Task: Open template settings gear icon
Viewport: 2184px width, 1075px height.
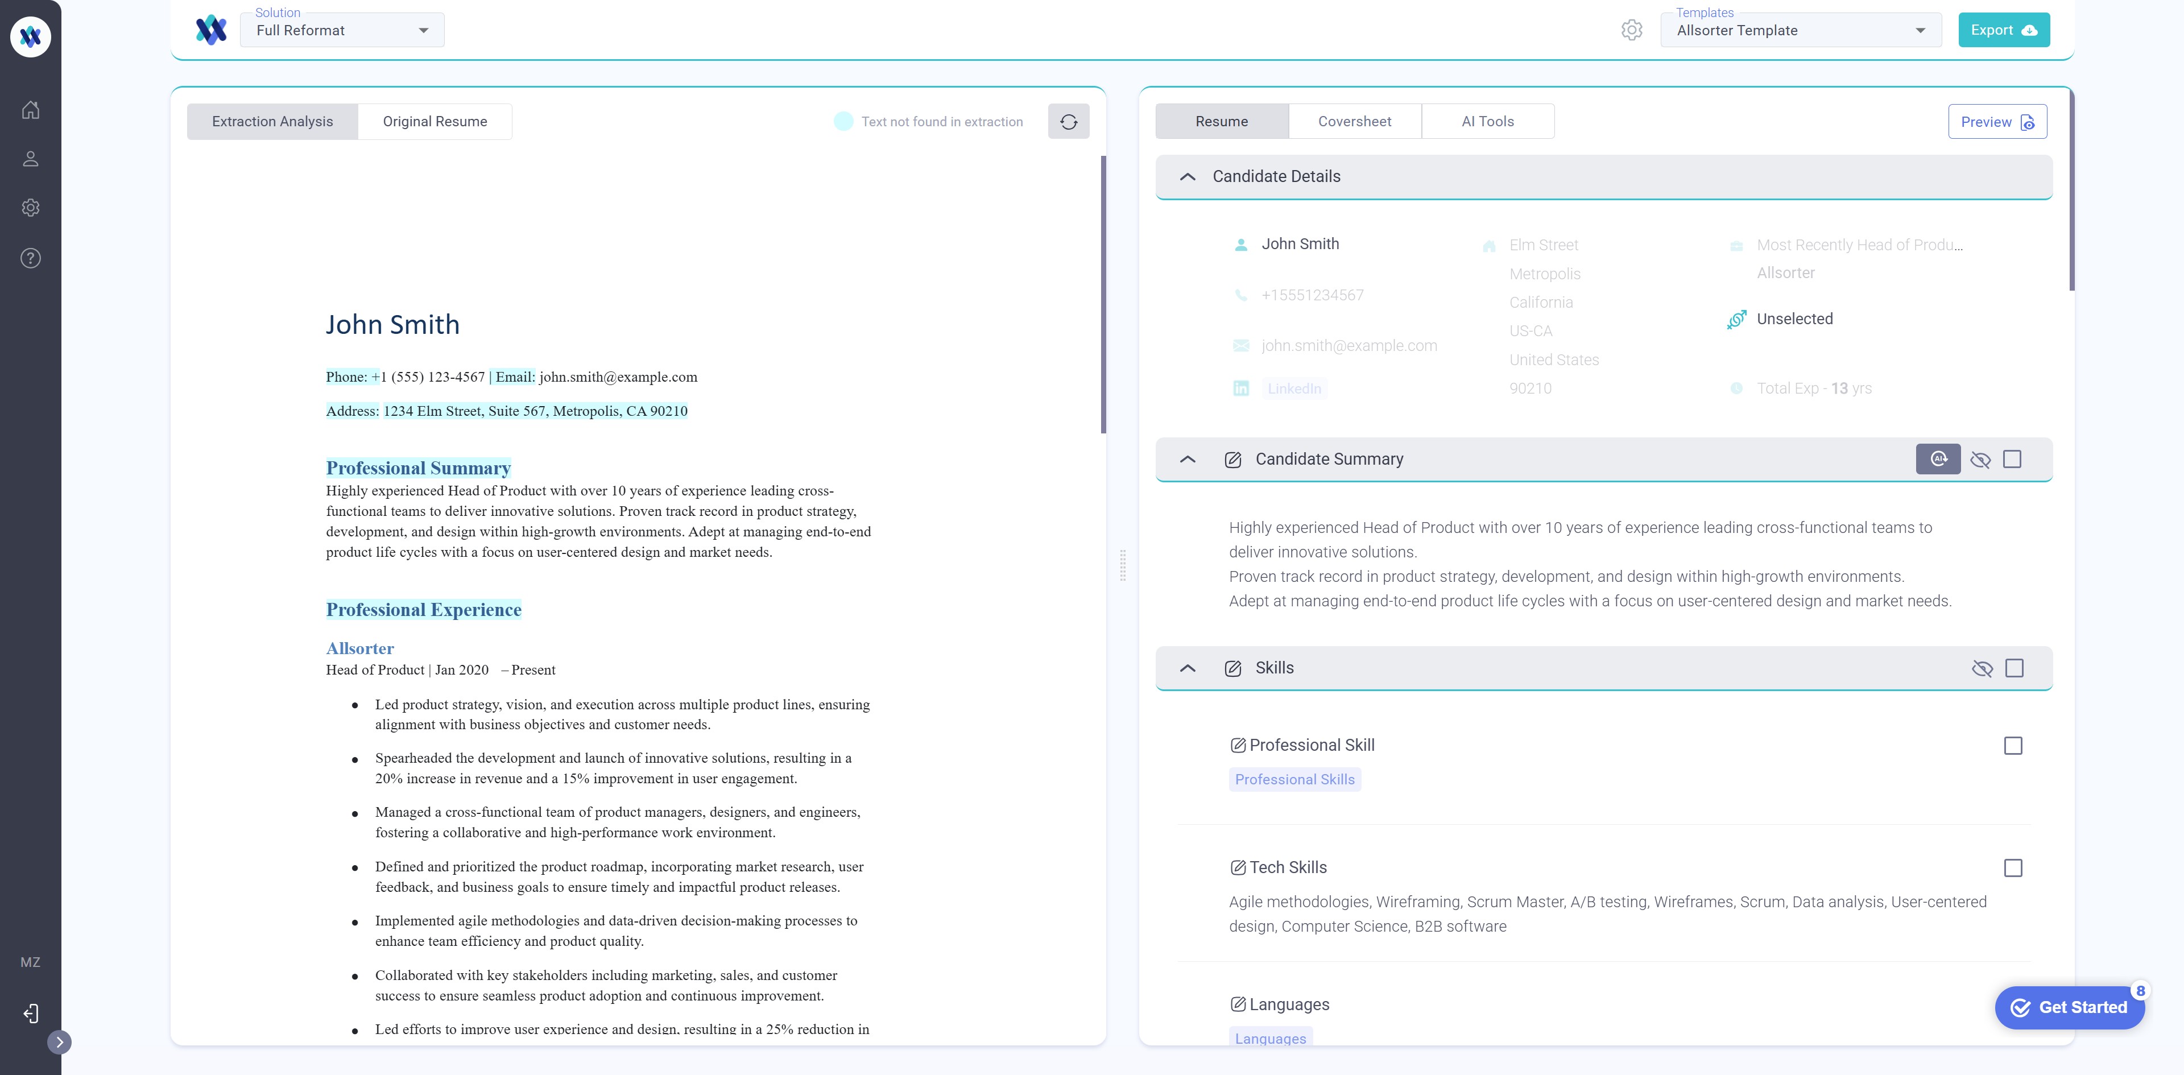Action: (x=1631, y=31)
